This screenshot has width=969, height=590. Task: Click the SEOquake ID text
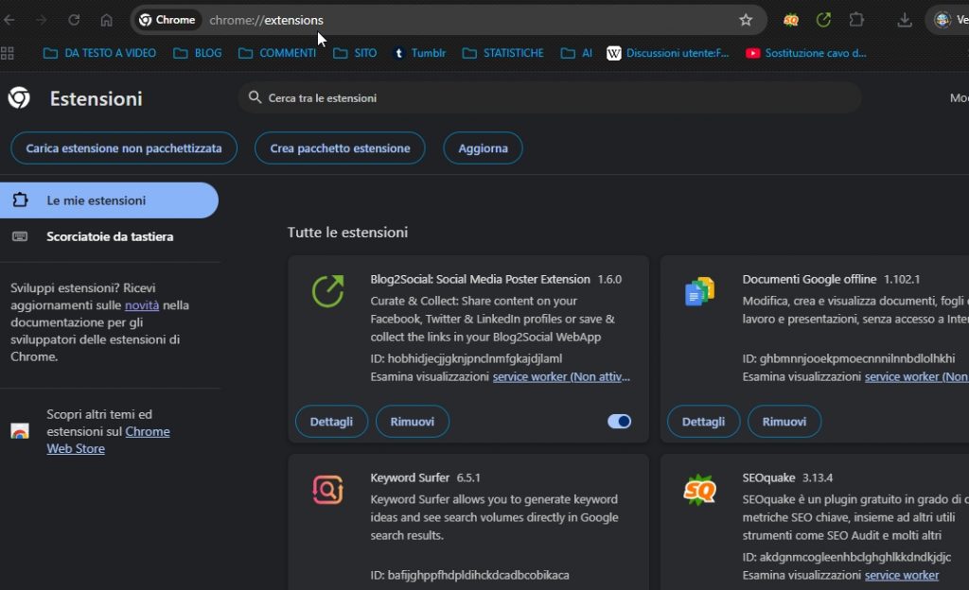(x=847, y=557)
